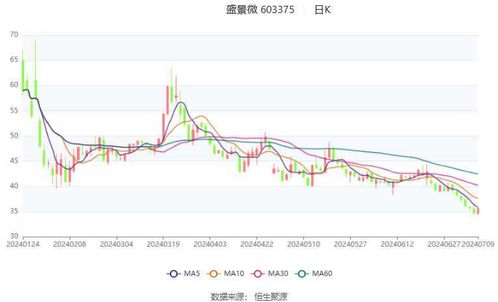Click y-axis value 45
The height and width of the screenshot is (302, 498).
(14, 160)
